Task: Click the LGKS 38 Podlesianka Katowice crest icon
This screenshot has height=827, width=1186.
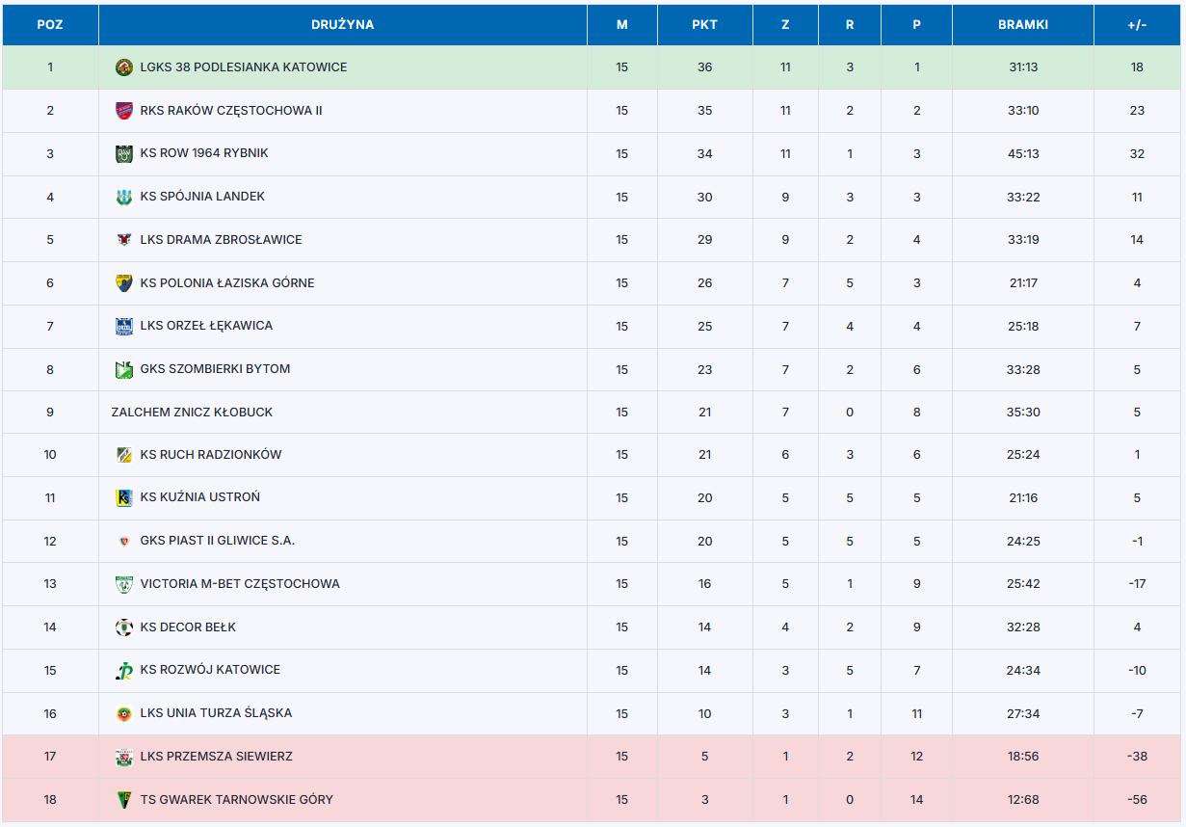Action: [123, 67]
